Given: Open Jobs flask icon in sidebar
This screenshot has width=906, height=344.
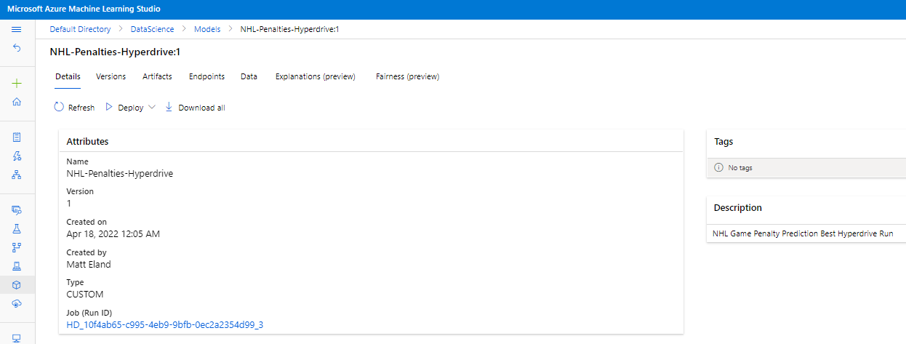Looking at the screenshot, I should pyautogui.click(x=17, y=228).
